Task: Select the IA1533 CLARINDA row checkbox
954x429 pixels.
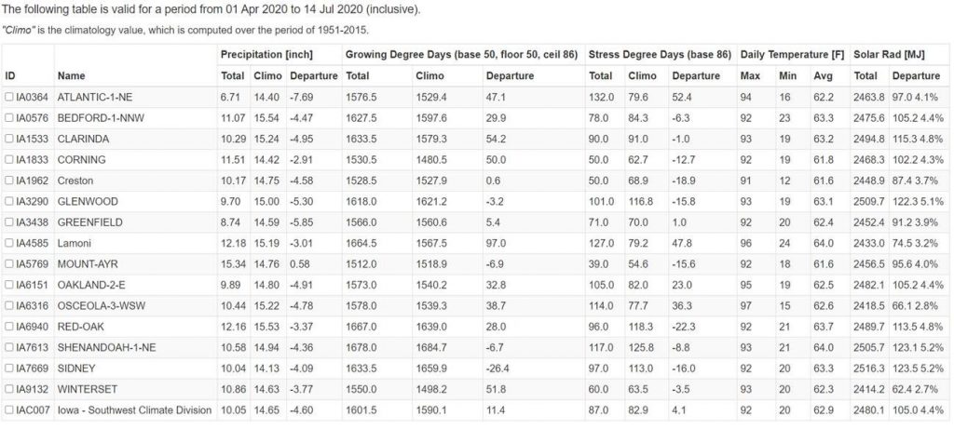Action: click(9, 139)
